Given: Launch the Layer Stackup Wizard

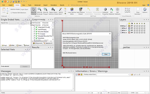Looking at the screenshot, I should (x=80, y=11).
